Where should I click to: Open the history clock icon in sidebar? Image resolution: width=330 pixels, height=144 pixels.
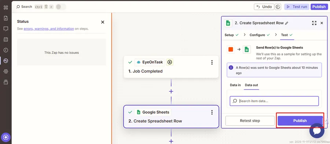coord(5,50)
